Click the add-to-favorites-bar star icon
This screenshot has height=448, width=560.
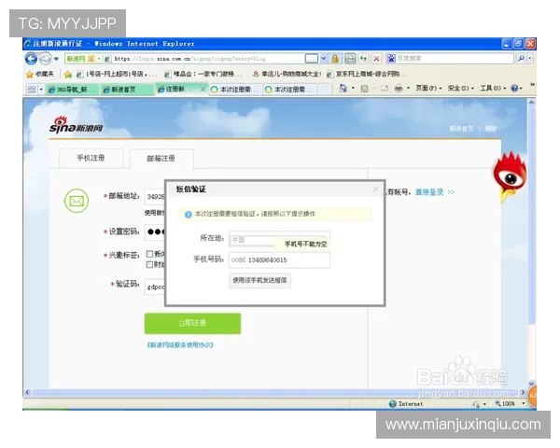(68, 75)
